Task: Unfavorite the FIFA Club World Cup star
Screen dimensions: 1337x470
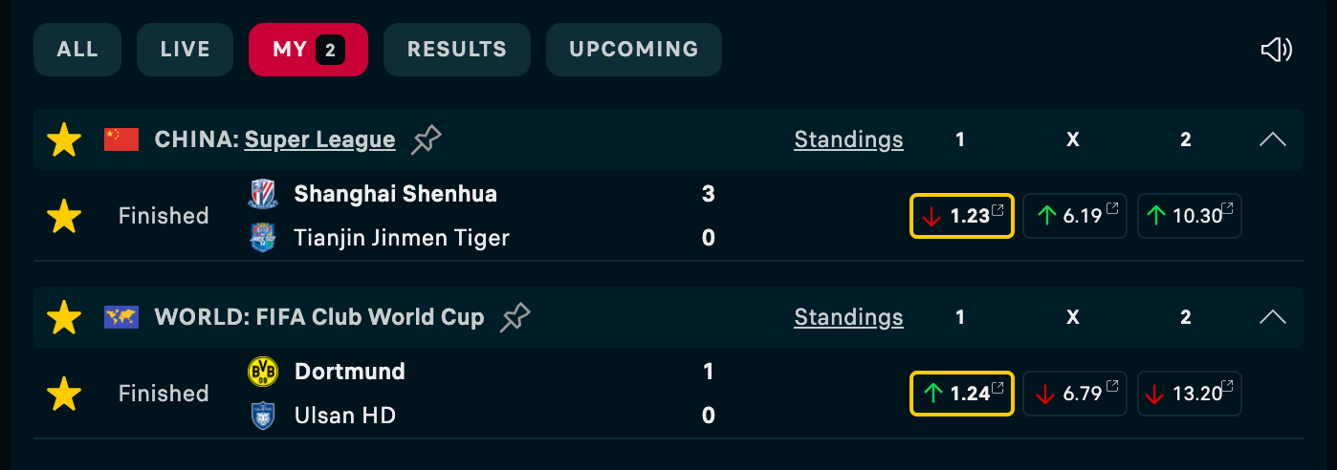Action: tap(64, 317)
